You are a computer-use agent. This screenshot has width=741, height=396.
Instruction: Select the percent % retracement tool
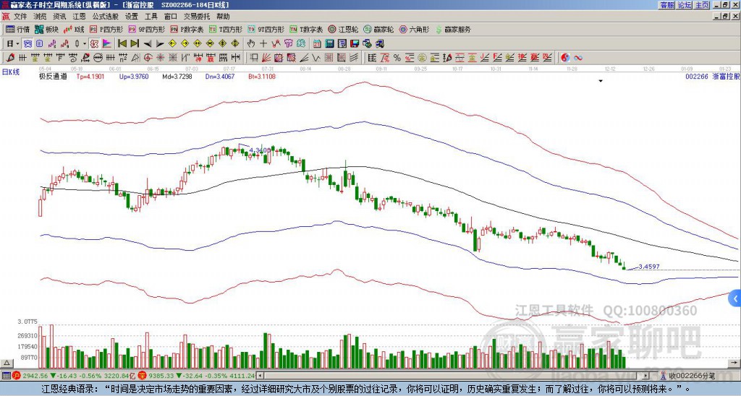coord(397,58)
